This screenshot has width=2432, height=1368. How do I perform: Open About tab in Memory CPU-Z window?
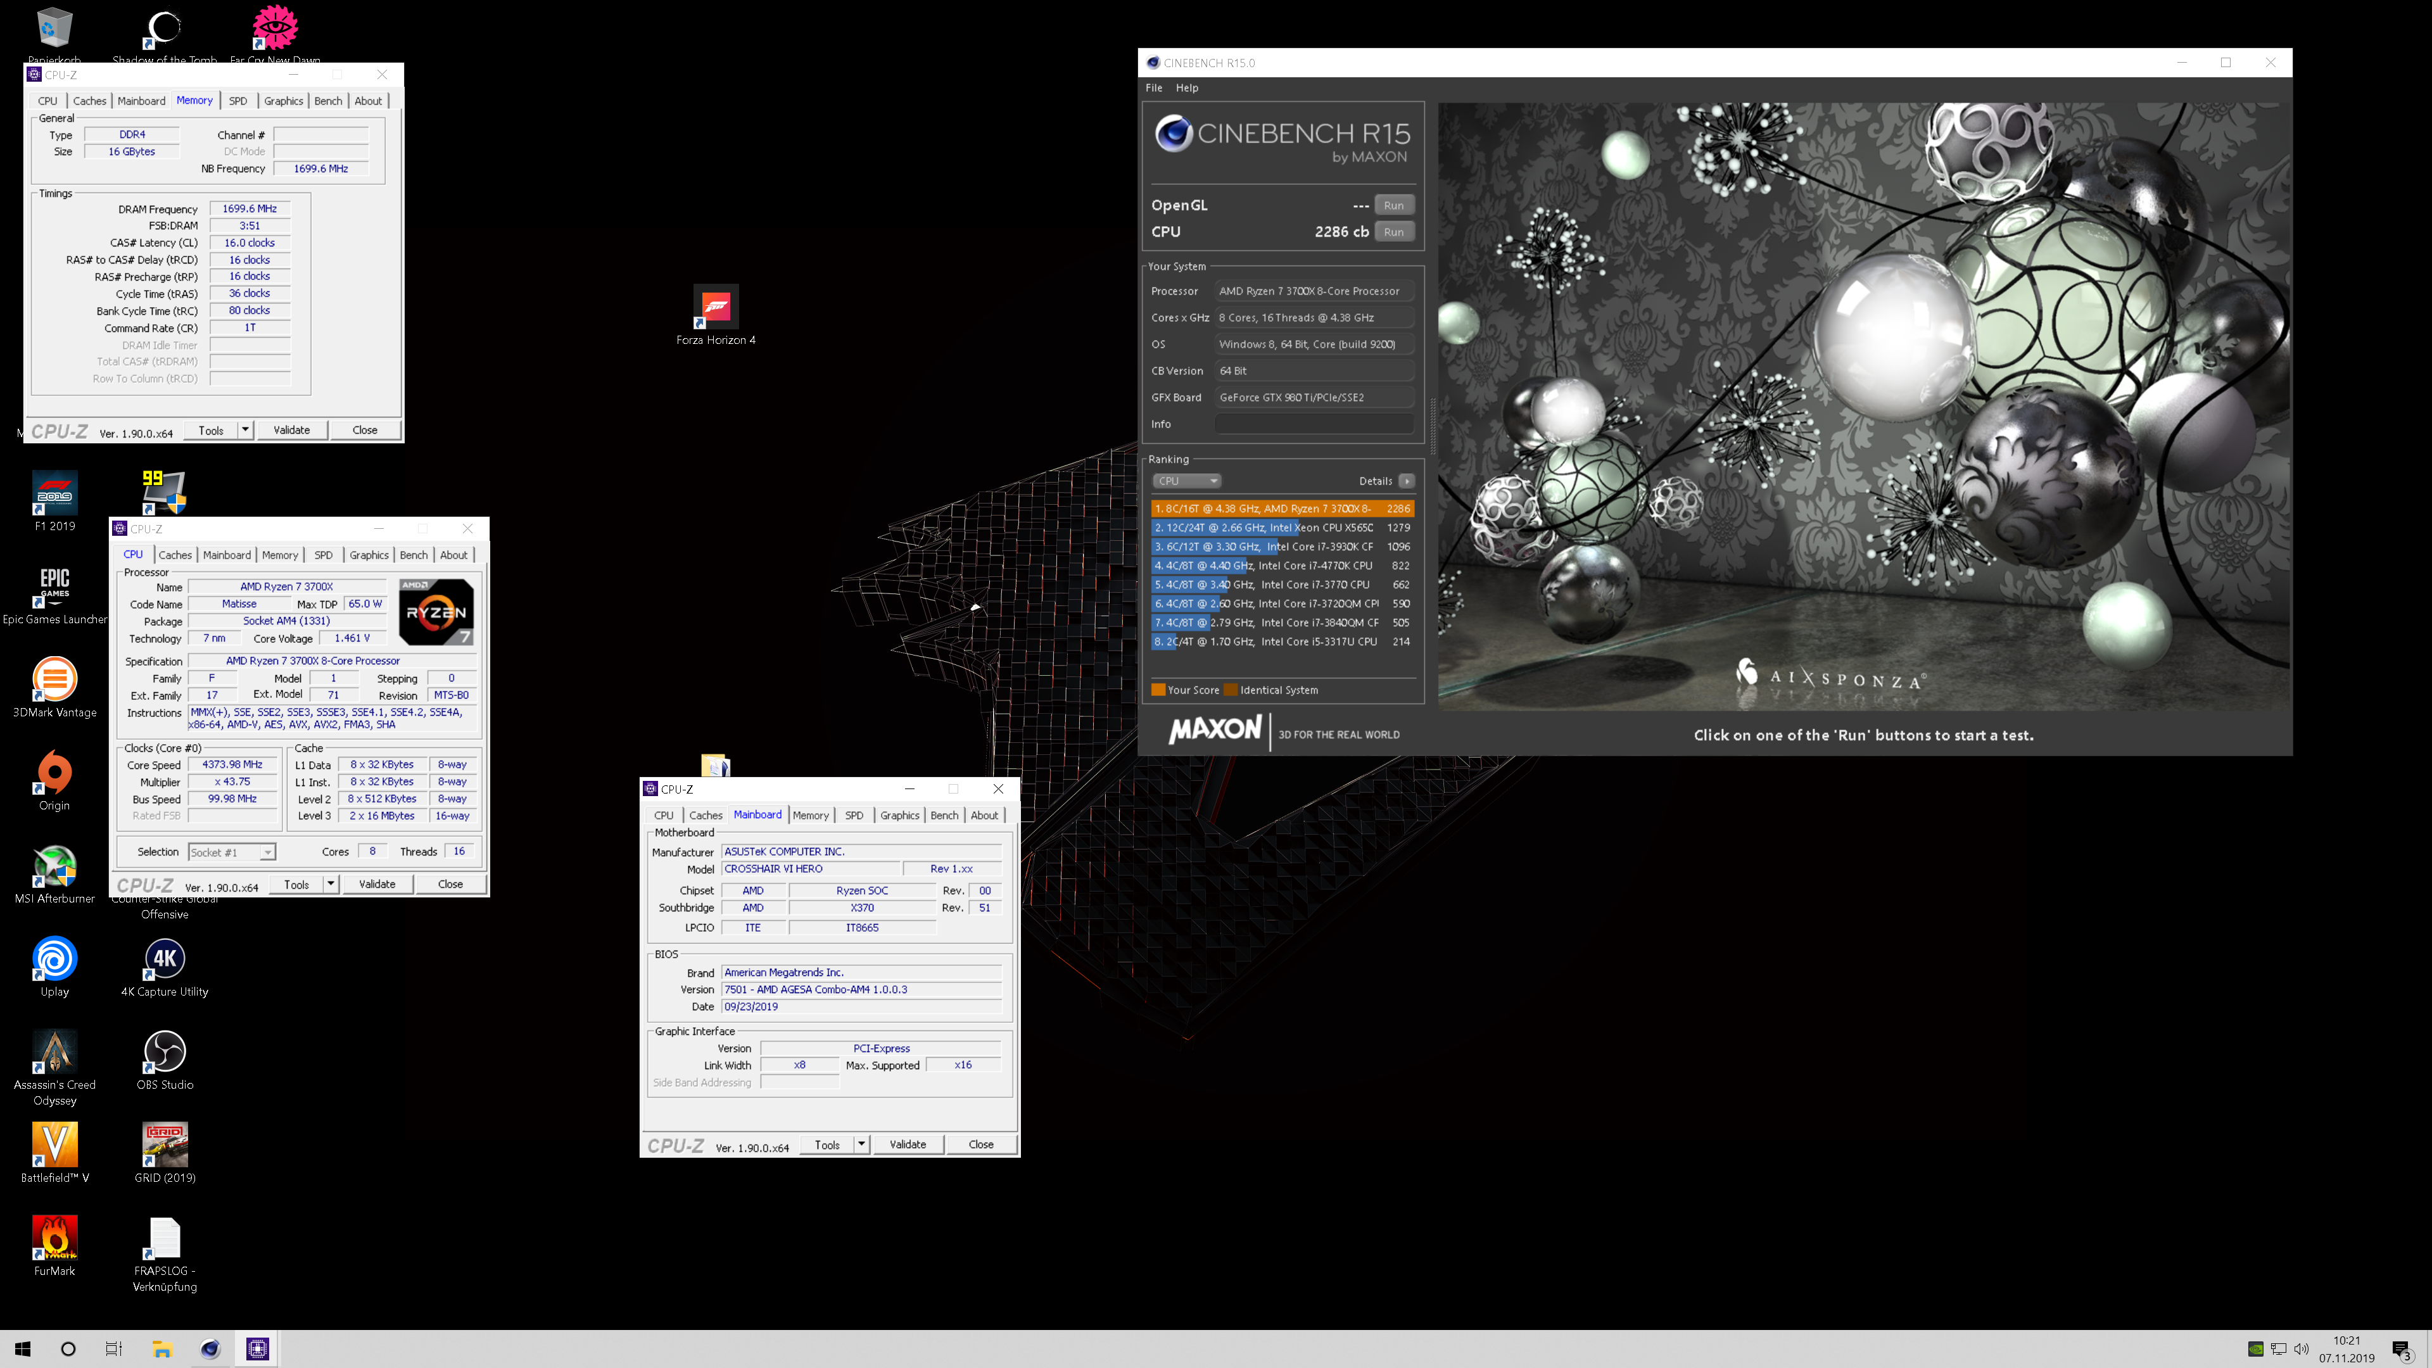click(x=368, y=101)
